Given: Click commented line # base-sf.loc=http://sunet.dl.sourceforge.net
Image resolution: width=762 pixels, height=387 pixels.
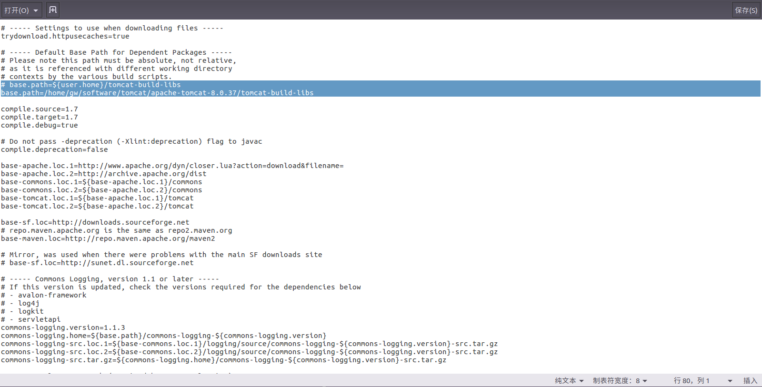Looking at the screenshot, I should (97, 263).
